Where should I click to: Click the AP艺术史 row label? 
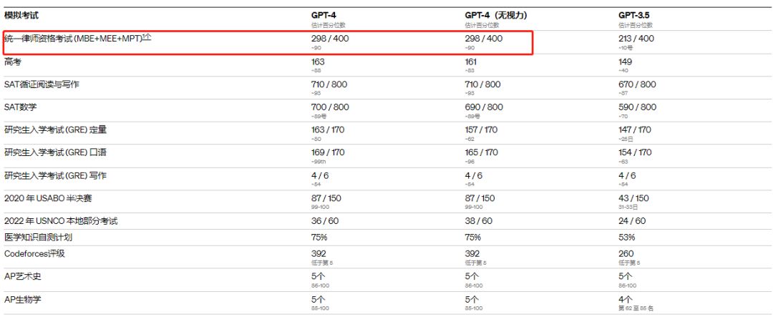22,277
